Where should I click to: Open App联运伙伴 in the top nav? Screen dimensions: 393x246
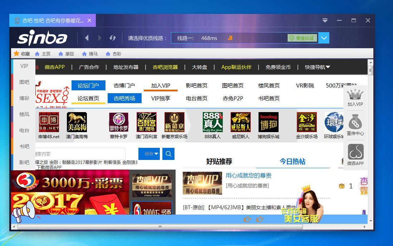236,67
